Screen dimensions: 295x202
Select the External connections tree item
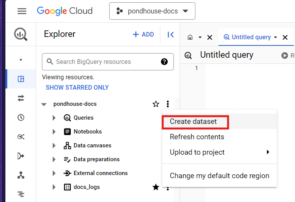tap(101, 173)
